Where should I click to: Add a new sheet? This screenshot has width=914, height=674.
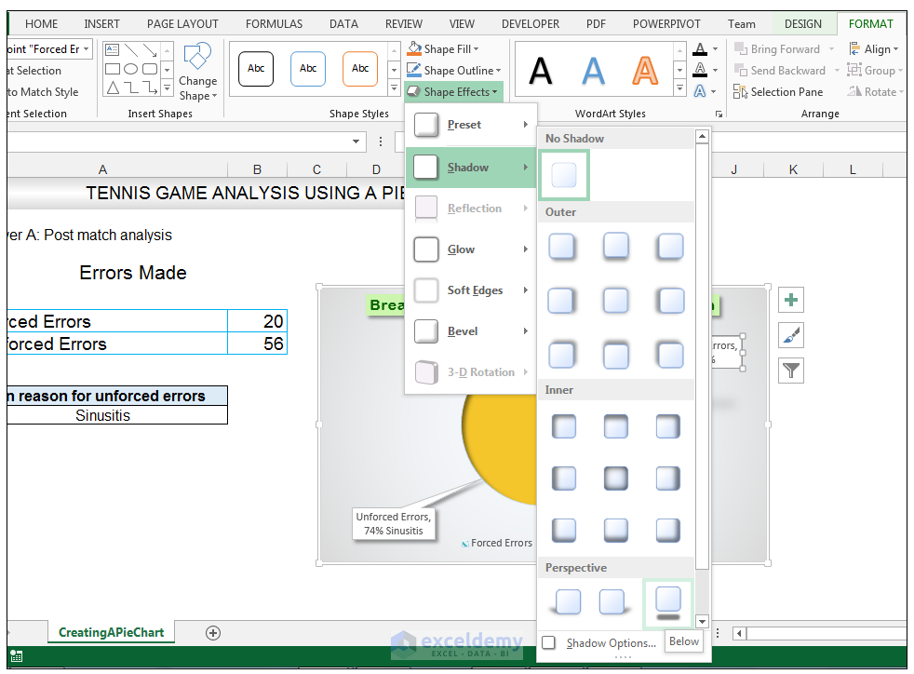213,633
